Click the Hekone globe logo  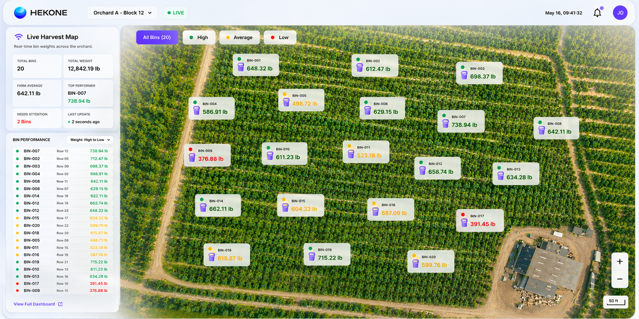tap(20, 13)
